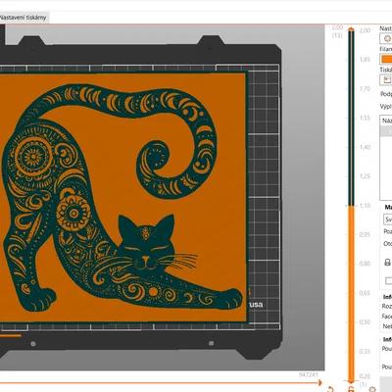Open the orange filament color swatch
Image resolution: width=392 pixels, height=392 pixels.
pos(386,59)
